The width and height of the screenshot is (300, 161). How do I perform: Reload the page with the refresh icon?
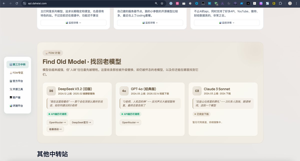pyautogui.click(x=17, y=3)
